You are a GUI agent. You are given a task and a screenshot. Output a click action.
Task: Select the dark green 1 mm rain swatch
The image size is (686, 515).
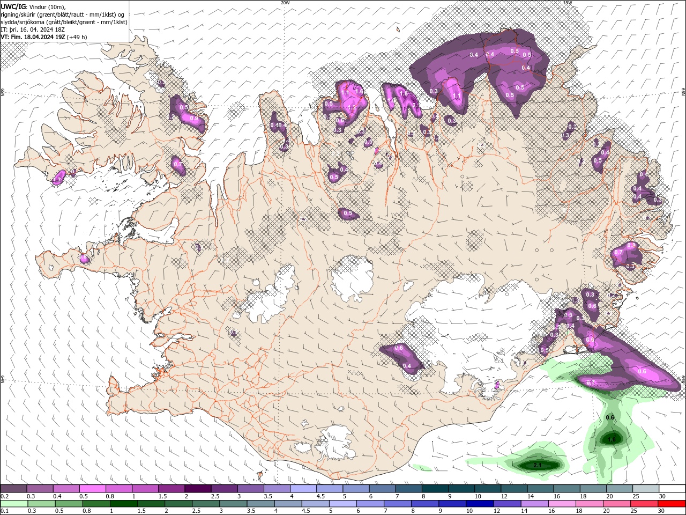tap(124, 504)
